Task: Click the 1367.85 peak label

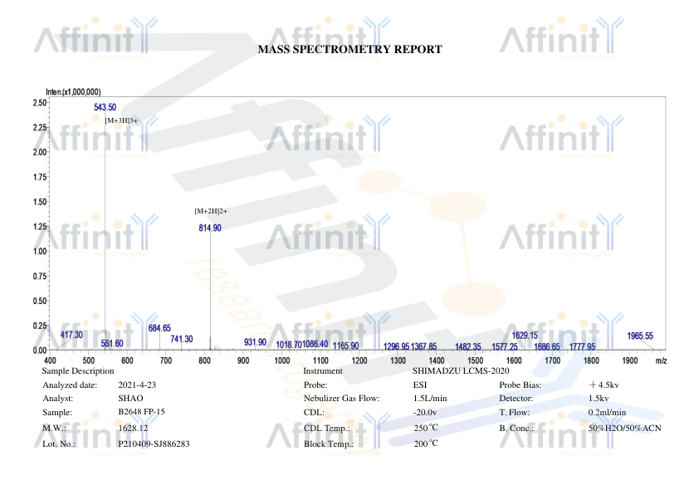Action: coord(423,346)
